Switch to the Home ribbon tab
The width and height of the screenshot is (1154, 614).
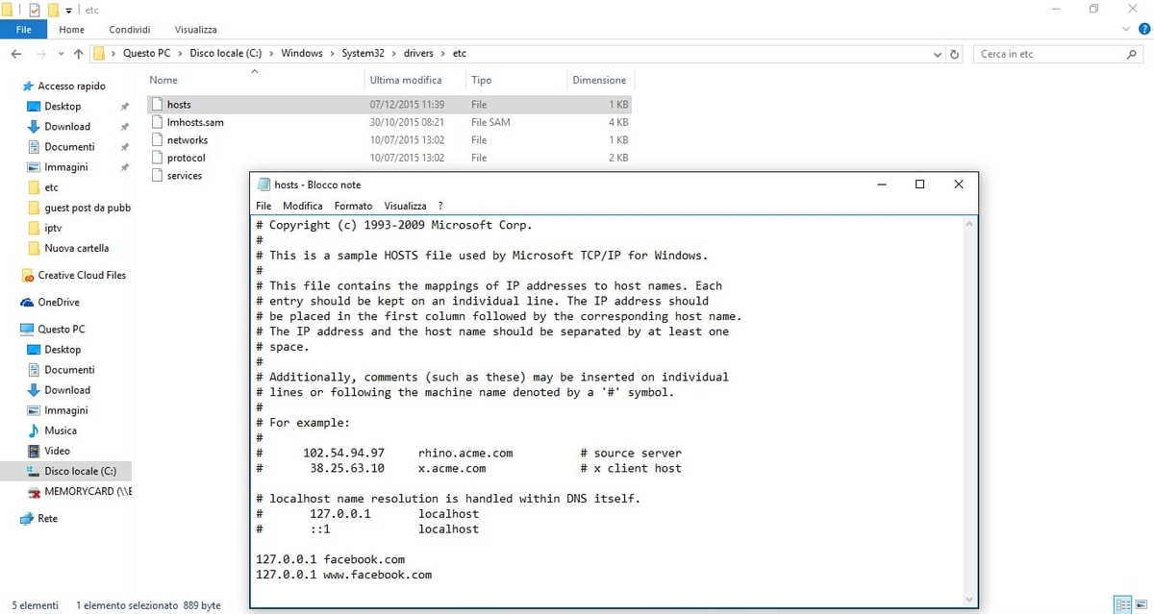[72, 30]
